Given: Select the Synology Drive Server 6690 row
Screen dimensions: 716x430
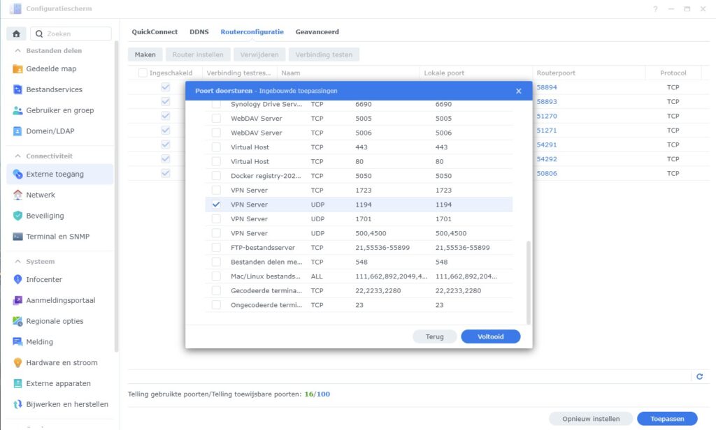Looking at the screenshot, I should point(359,105).
